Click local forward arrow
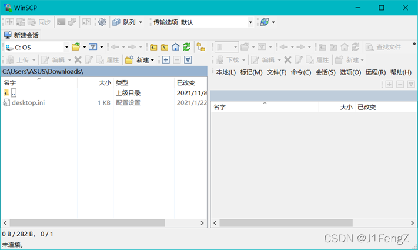This screenshot has height=250, width=418. (132, 47)
